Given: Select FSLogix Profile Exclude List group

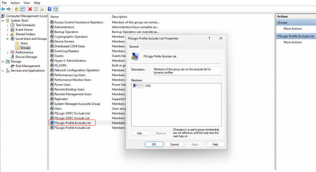Looking at the screenshot, I should [73, 123].
